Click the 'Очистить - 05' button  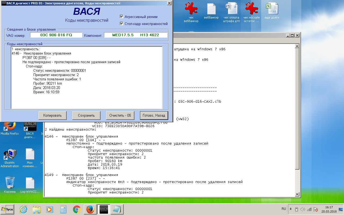pyautogui.click(x=120, y=116)
